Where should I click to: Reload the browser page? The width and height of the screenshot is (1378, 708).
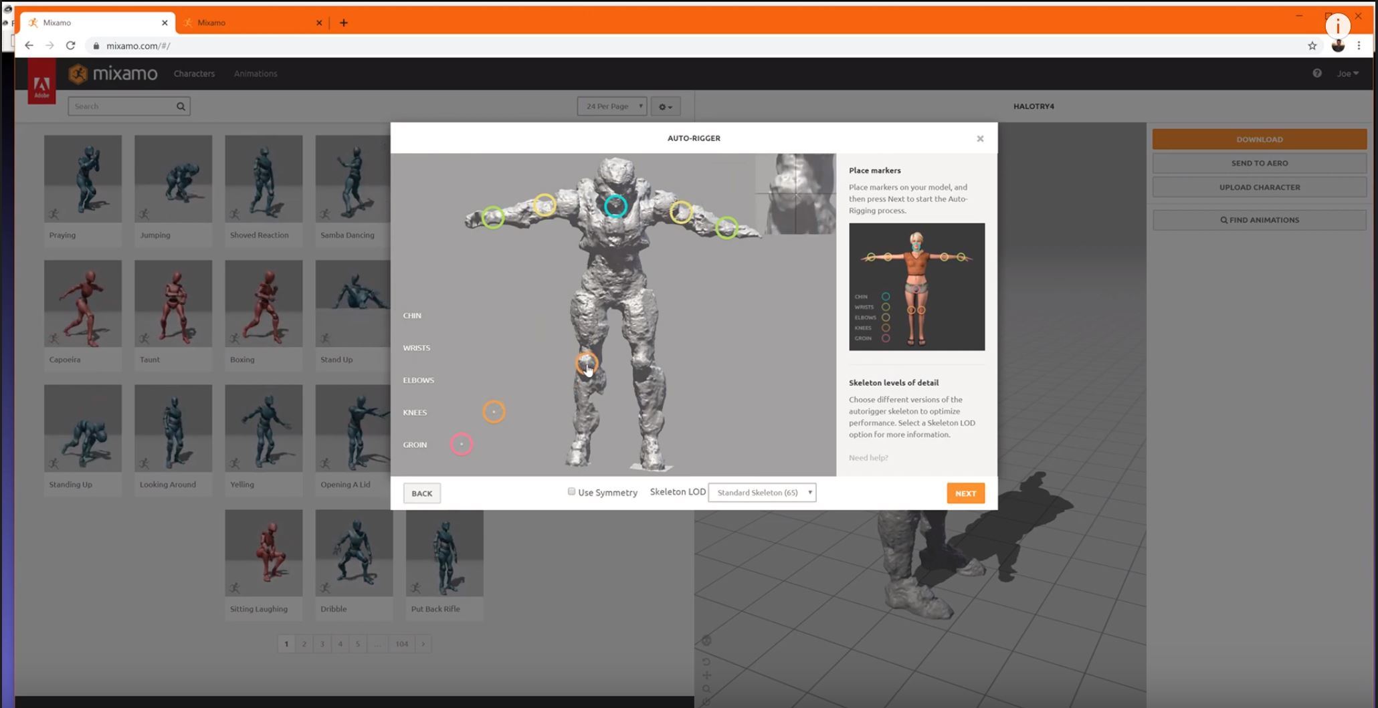[x=70, y=45]
